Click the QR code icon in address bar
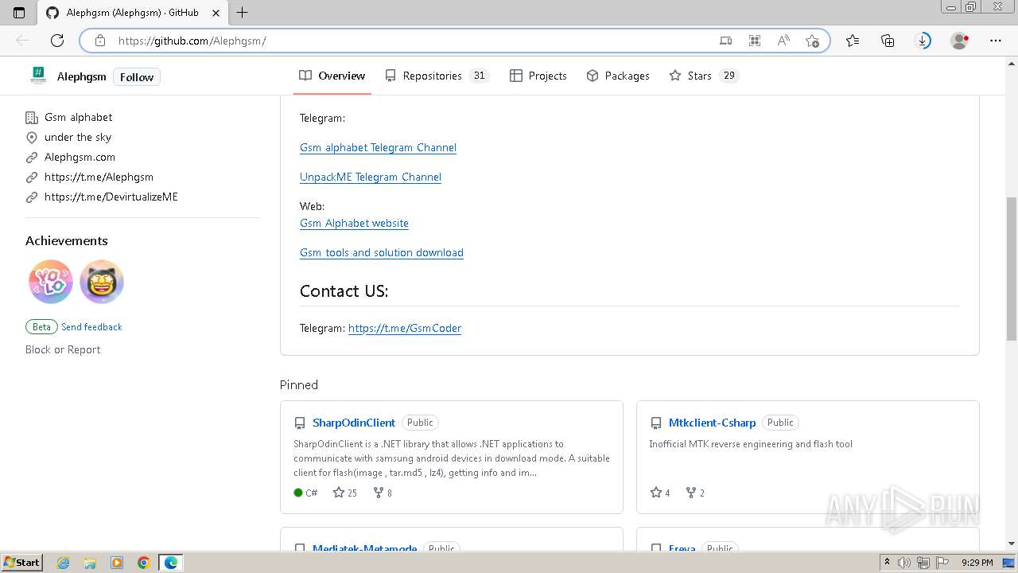Screen dimensions: 1018x573 tap(755, 41)
